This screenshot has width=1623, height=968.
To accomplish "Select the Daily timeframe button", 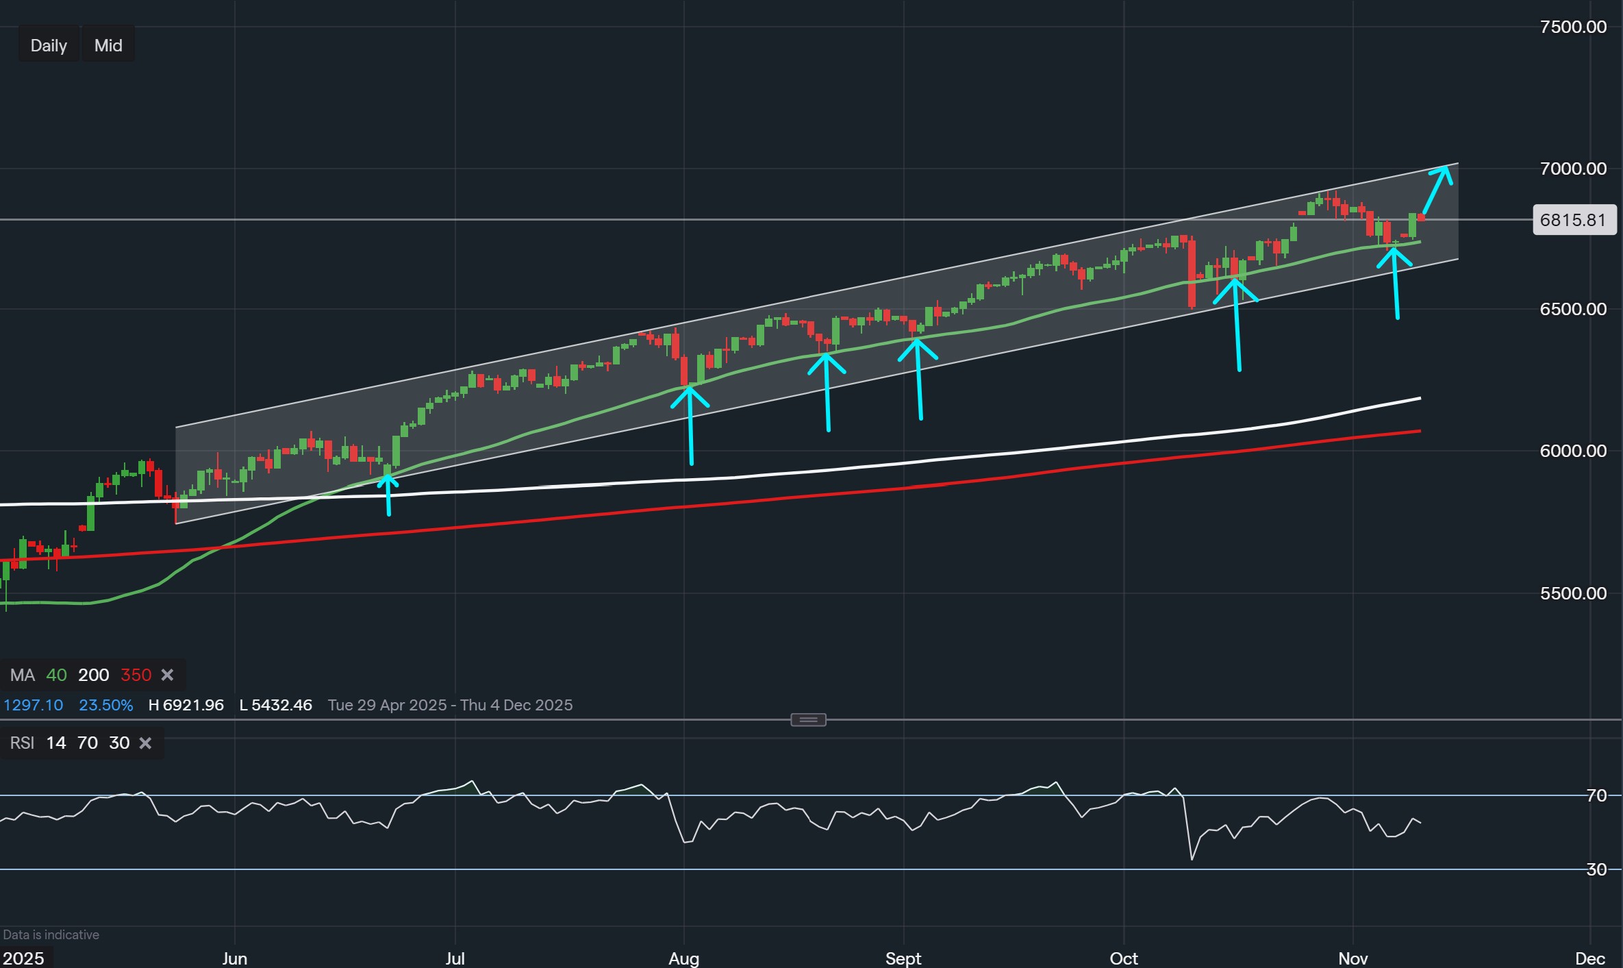I will [48, 45].
